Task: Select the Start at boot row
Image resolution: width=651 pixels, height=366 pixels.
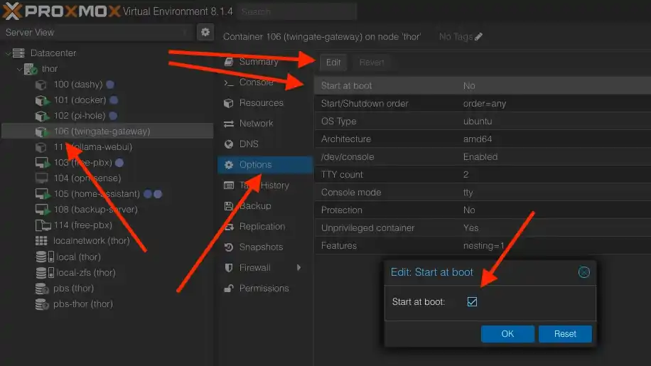Action: (x=483, y=85)
